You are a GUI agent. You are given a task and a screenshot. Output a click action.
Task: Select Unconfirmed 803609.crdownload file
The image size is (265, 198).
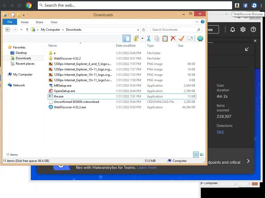[x=76, y=102]
